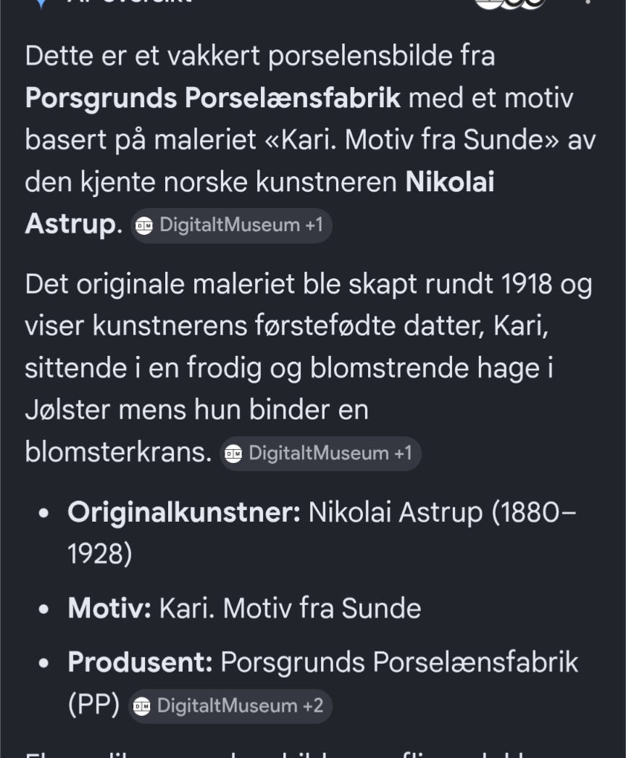Select the bold Porsgrunds Porselænsfabrik text
Viewport: 626px width, 758px height.
point(213,98)
